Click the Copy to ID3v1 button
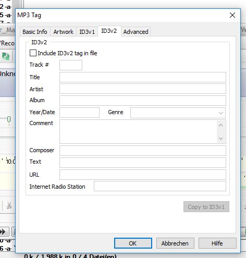The image size is (246, 258). click(x=206, y=207)
